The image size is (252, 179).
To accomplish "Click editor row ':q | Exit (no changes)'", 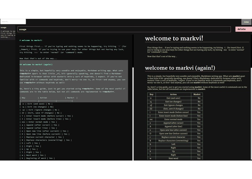I will 37,107.
